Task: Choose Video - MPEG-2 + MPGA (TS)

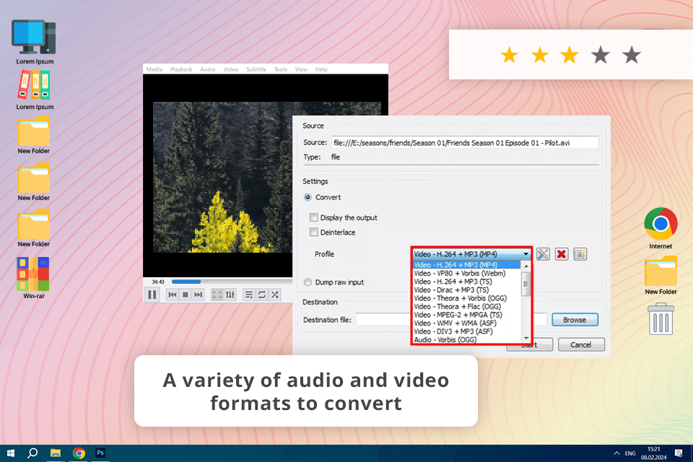Action: 466,315
